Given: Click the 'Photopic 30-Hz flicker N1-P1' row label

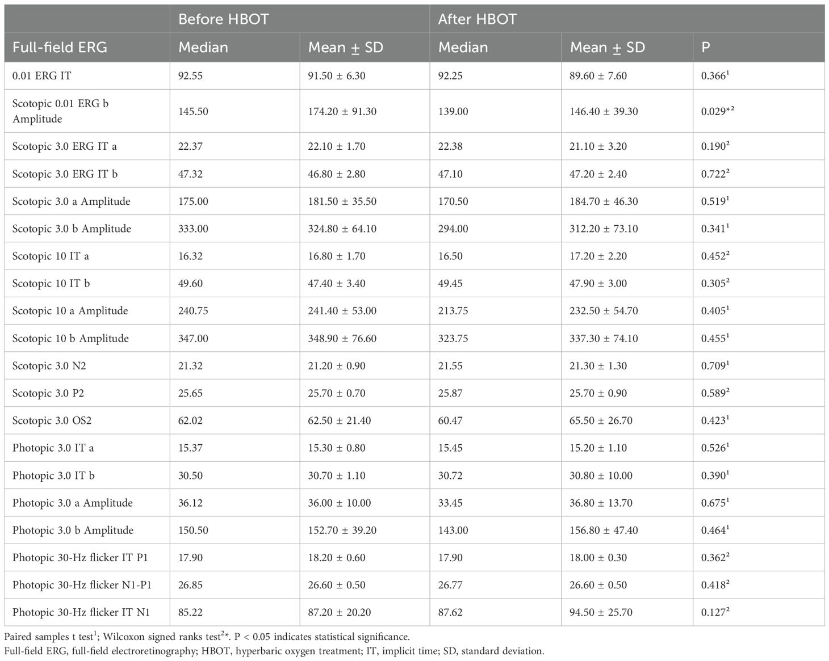Looking at the screenshot, I should click(82, 585).
